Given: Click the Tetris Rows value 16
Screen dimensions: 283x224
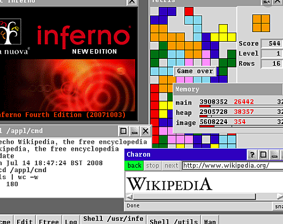Looking at the screenshot, I should (x=272, y=64).
